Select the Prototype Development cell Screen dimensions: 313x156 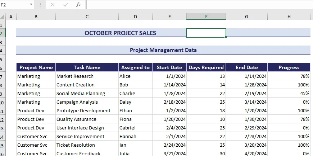pos(87,110)
